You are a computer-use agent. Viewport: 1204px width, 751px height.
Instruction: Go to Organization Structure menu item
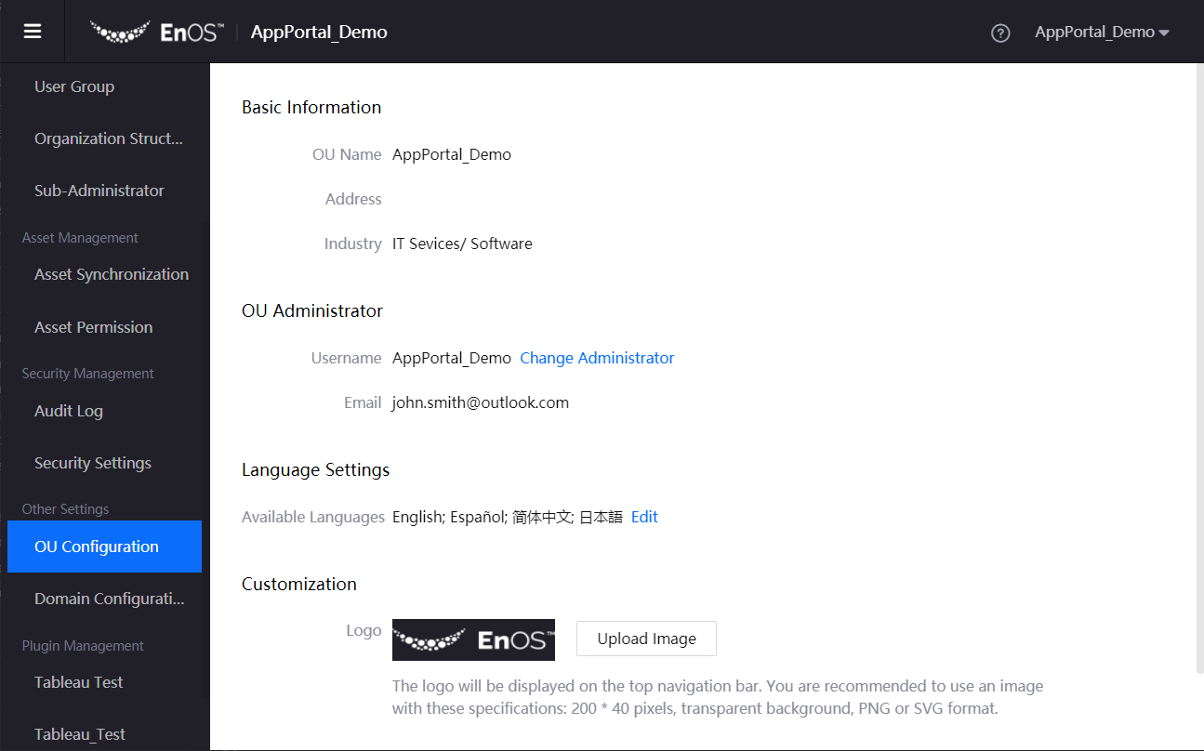point(108,138)
